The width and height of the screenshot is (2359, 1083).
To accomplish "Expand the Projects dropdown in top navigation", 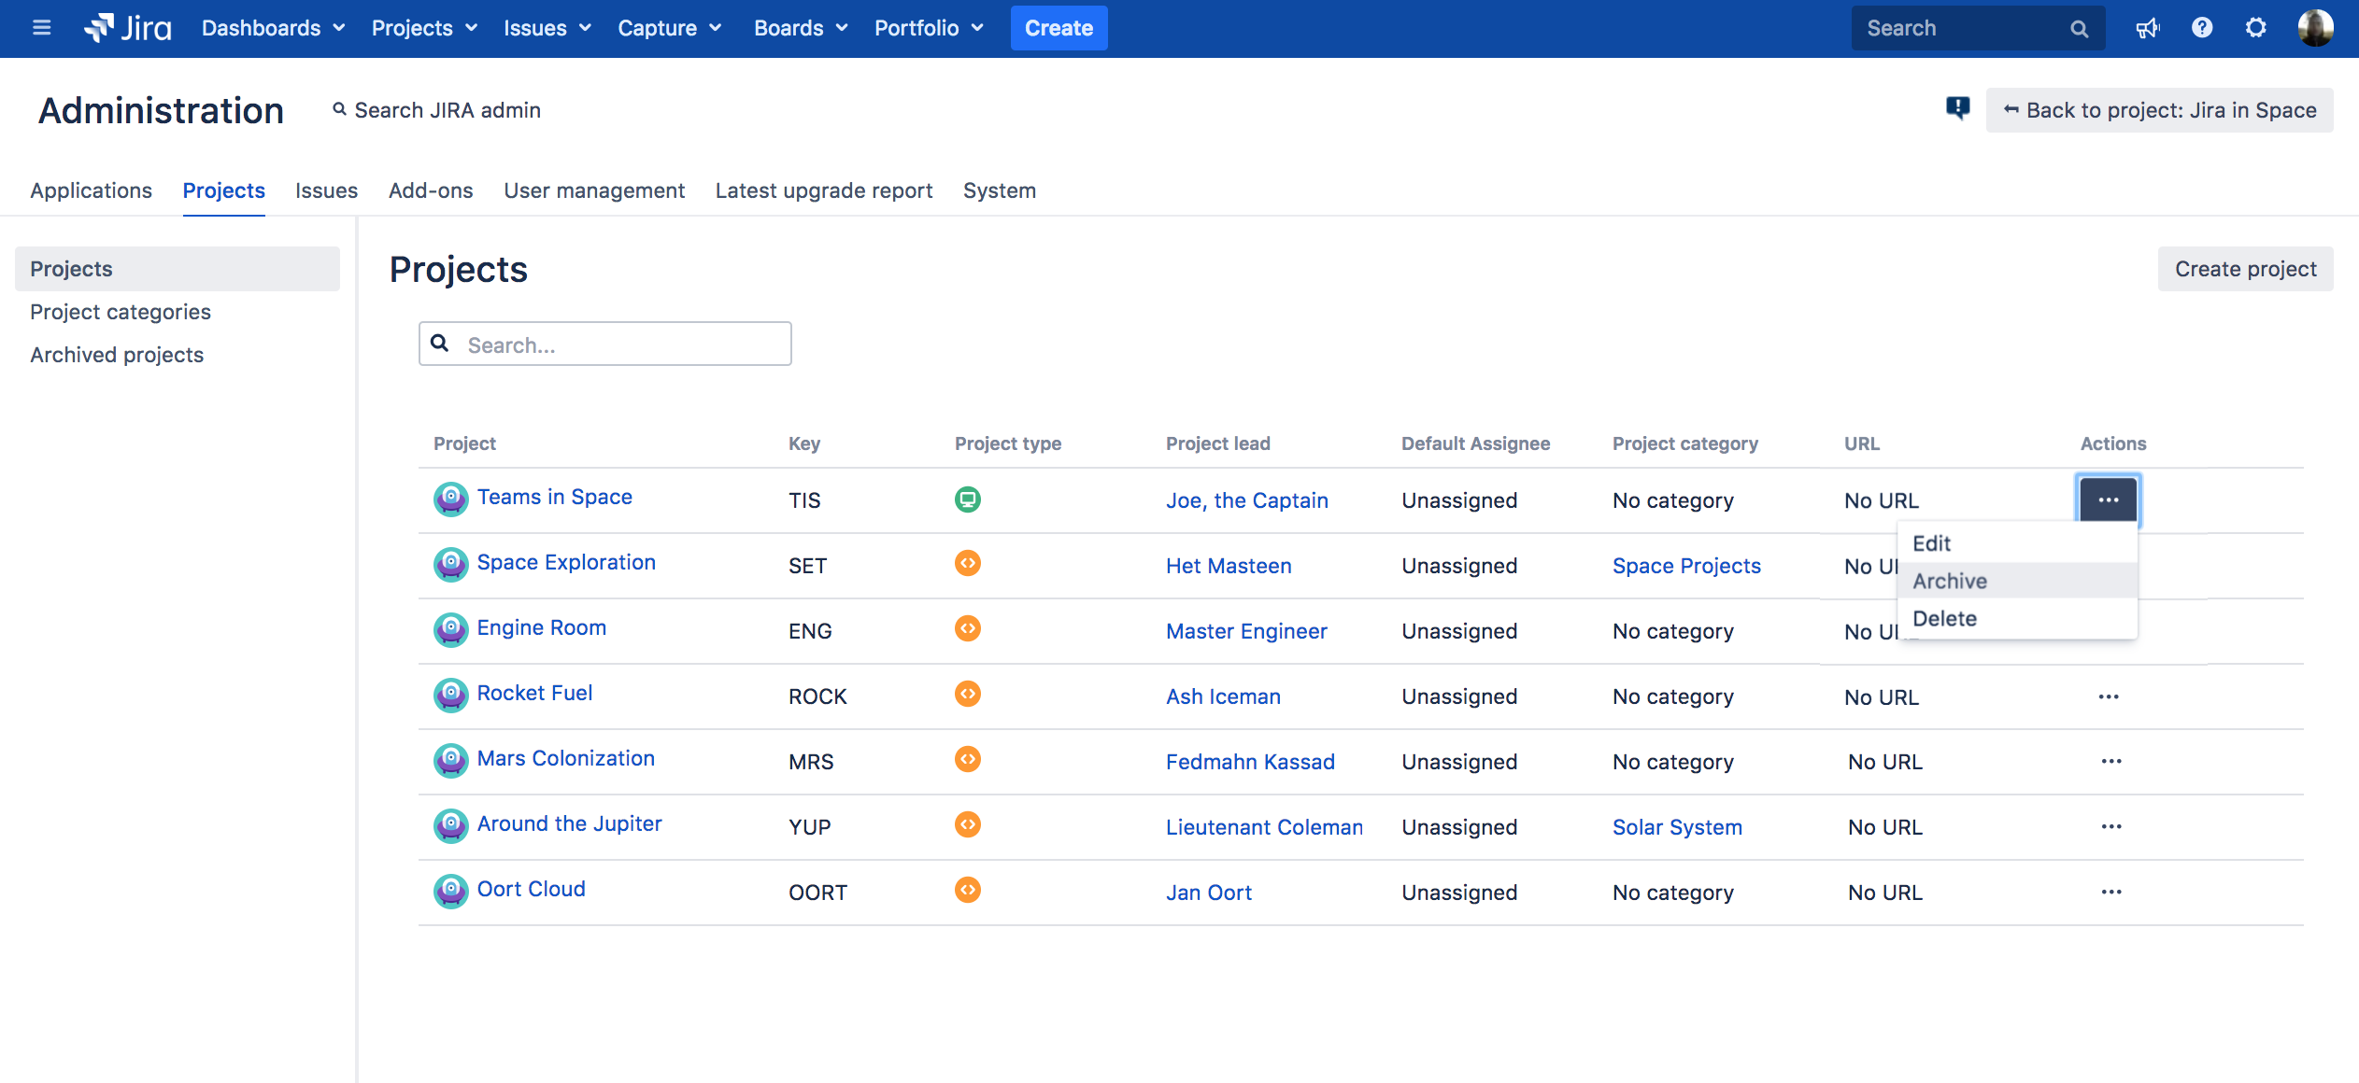I will (x=425, y=28).
